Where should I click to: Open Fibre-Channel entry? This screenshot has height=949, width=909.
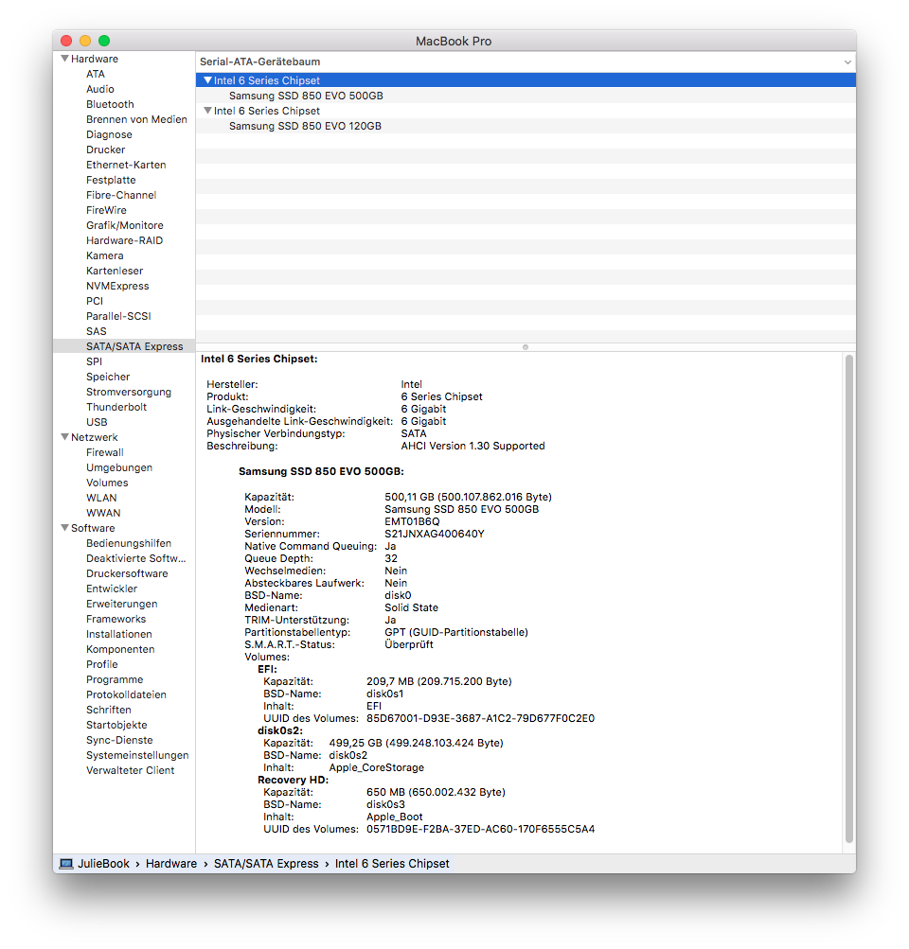[121, 195]
